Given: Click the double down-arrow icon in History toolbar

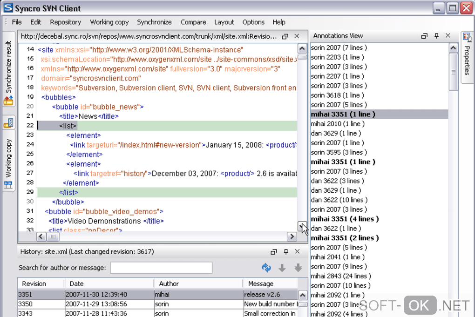Looking at the screenshot, I should pos(298,268).
